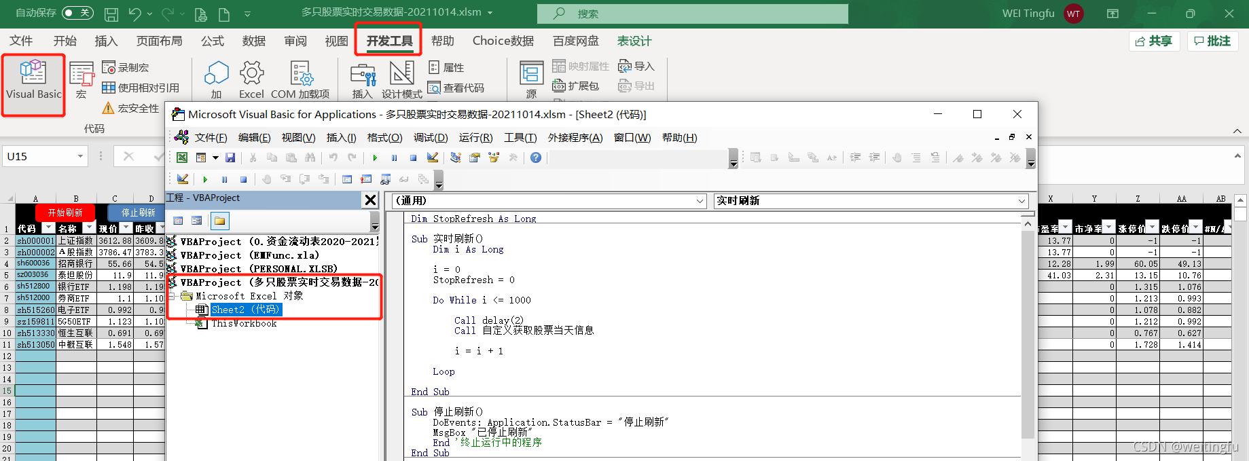The width and height of the screenshot is (1249, 461).
Task: Open control 属性 properties
Action: click(x=447, y=67)
